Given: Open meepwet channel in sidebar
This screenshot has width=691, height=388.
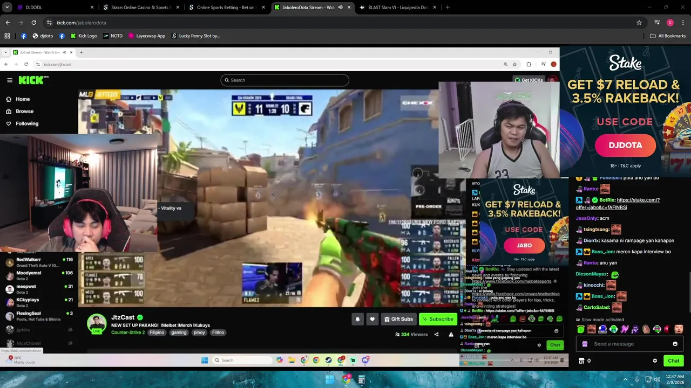Looking at the screenshot, I should coord(39,289).
